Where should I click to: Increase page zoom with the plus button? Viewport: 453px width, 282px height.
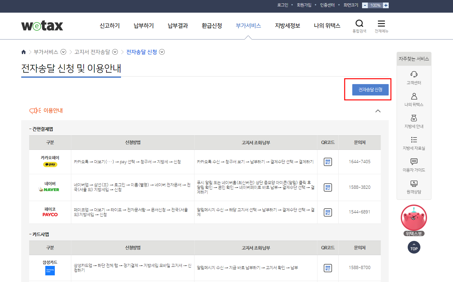click(386, 5)
